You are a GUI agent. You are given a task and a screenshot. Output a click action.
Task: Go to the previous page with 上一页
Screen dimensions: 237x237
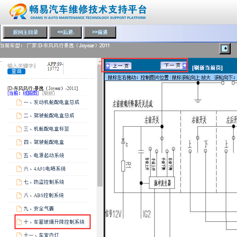[x=118, y=66]
